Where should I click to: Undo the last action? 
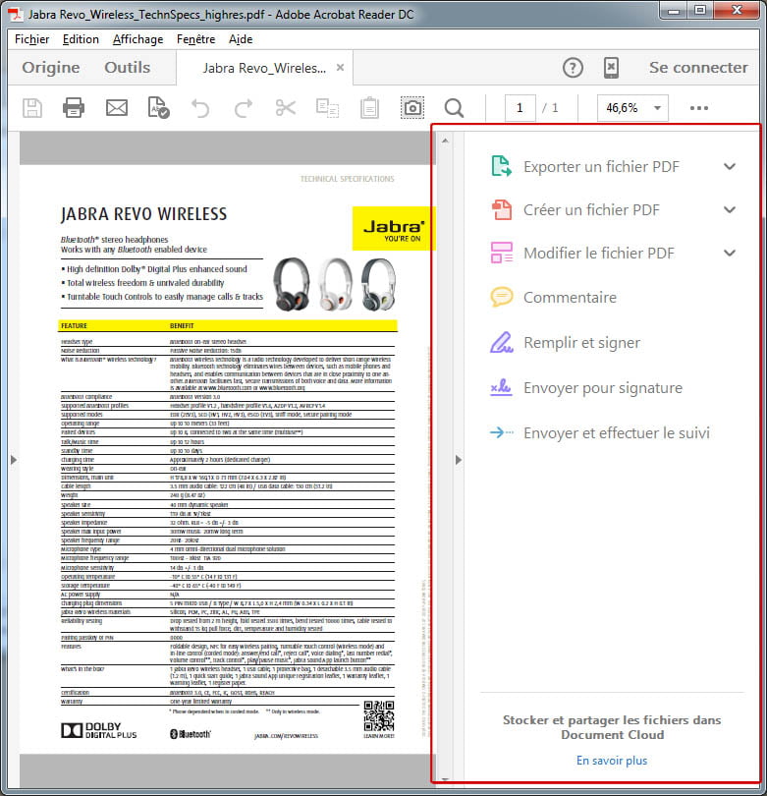(200, 108)
